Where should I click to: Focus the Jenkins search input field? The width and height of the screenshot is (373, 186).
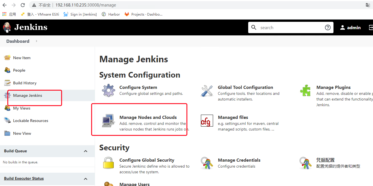291,27
